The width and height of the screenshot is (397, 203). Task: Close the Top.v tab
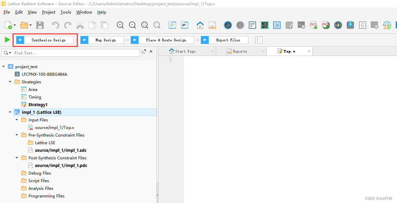tap(309, 52)
